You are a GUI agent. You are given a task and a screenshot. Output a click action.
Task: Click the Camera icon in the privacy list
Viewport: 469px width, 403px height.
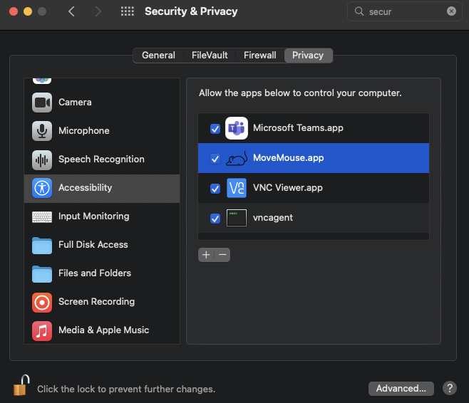(42, 103)
